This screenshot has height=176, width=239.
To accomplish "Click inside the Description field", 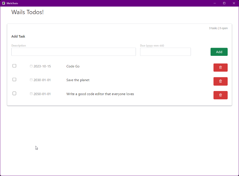I will pyautogui.click(x=73, y=52).
